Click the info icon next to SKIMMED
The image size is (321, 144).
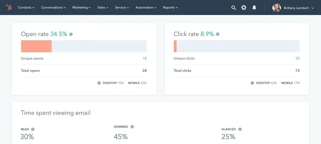(x=132, y=127)
